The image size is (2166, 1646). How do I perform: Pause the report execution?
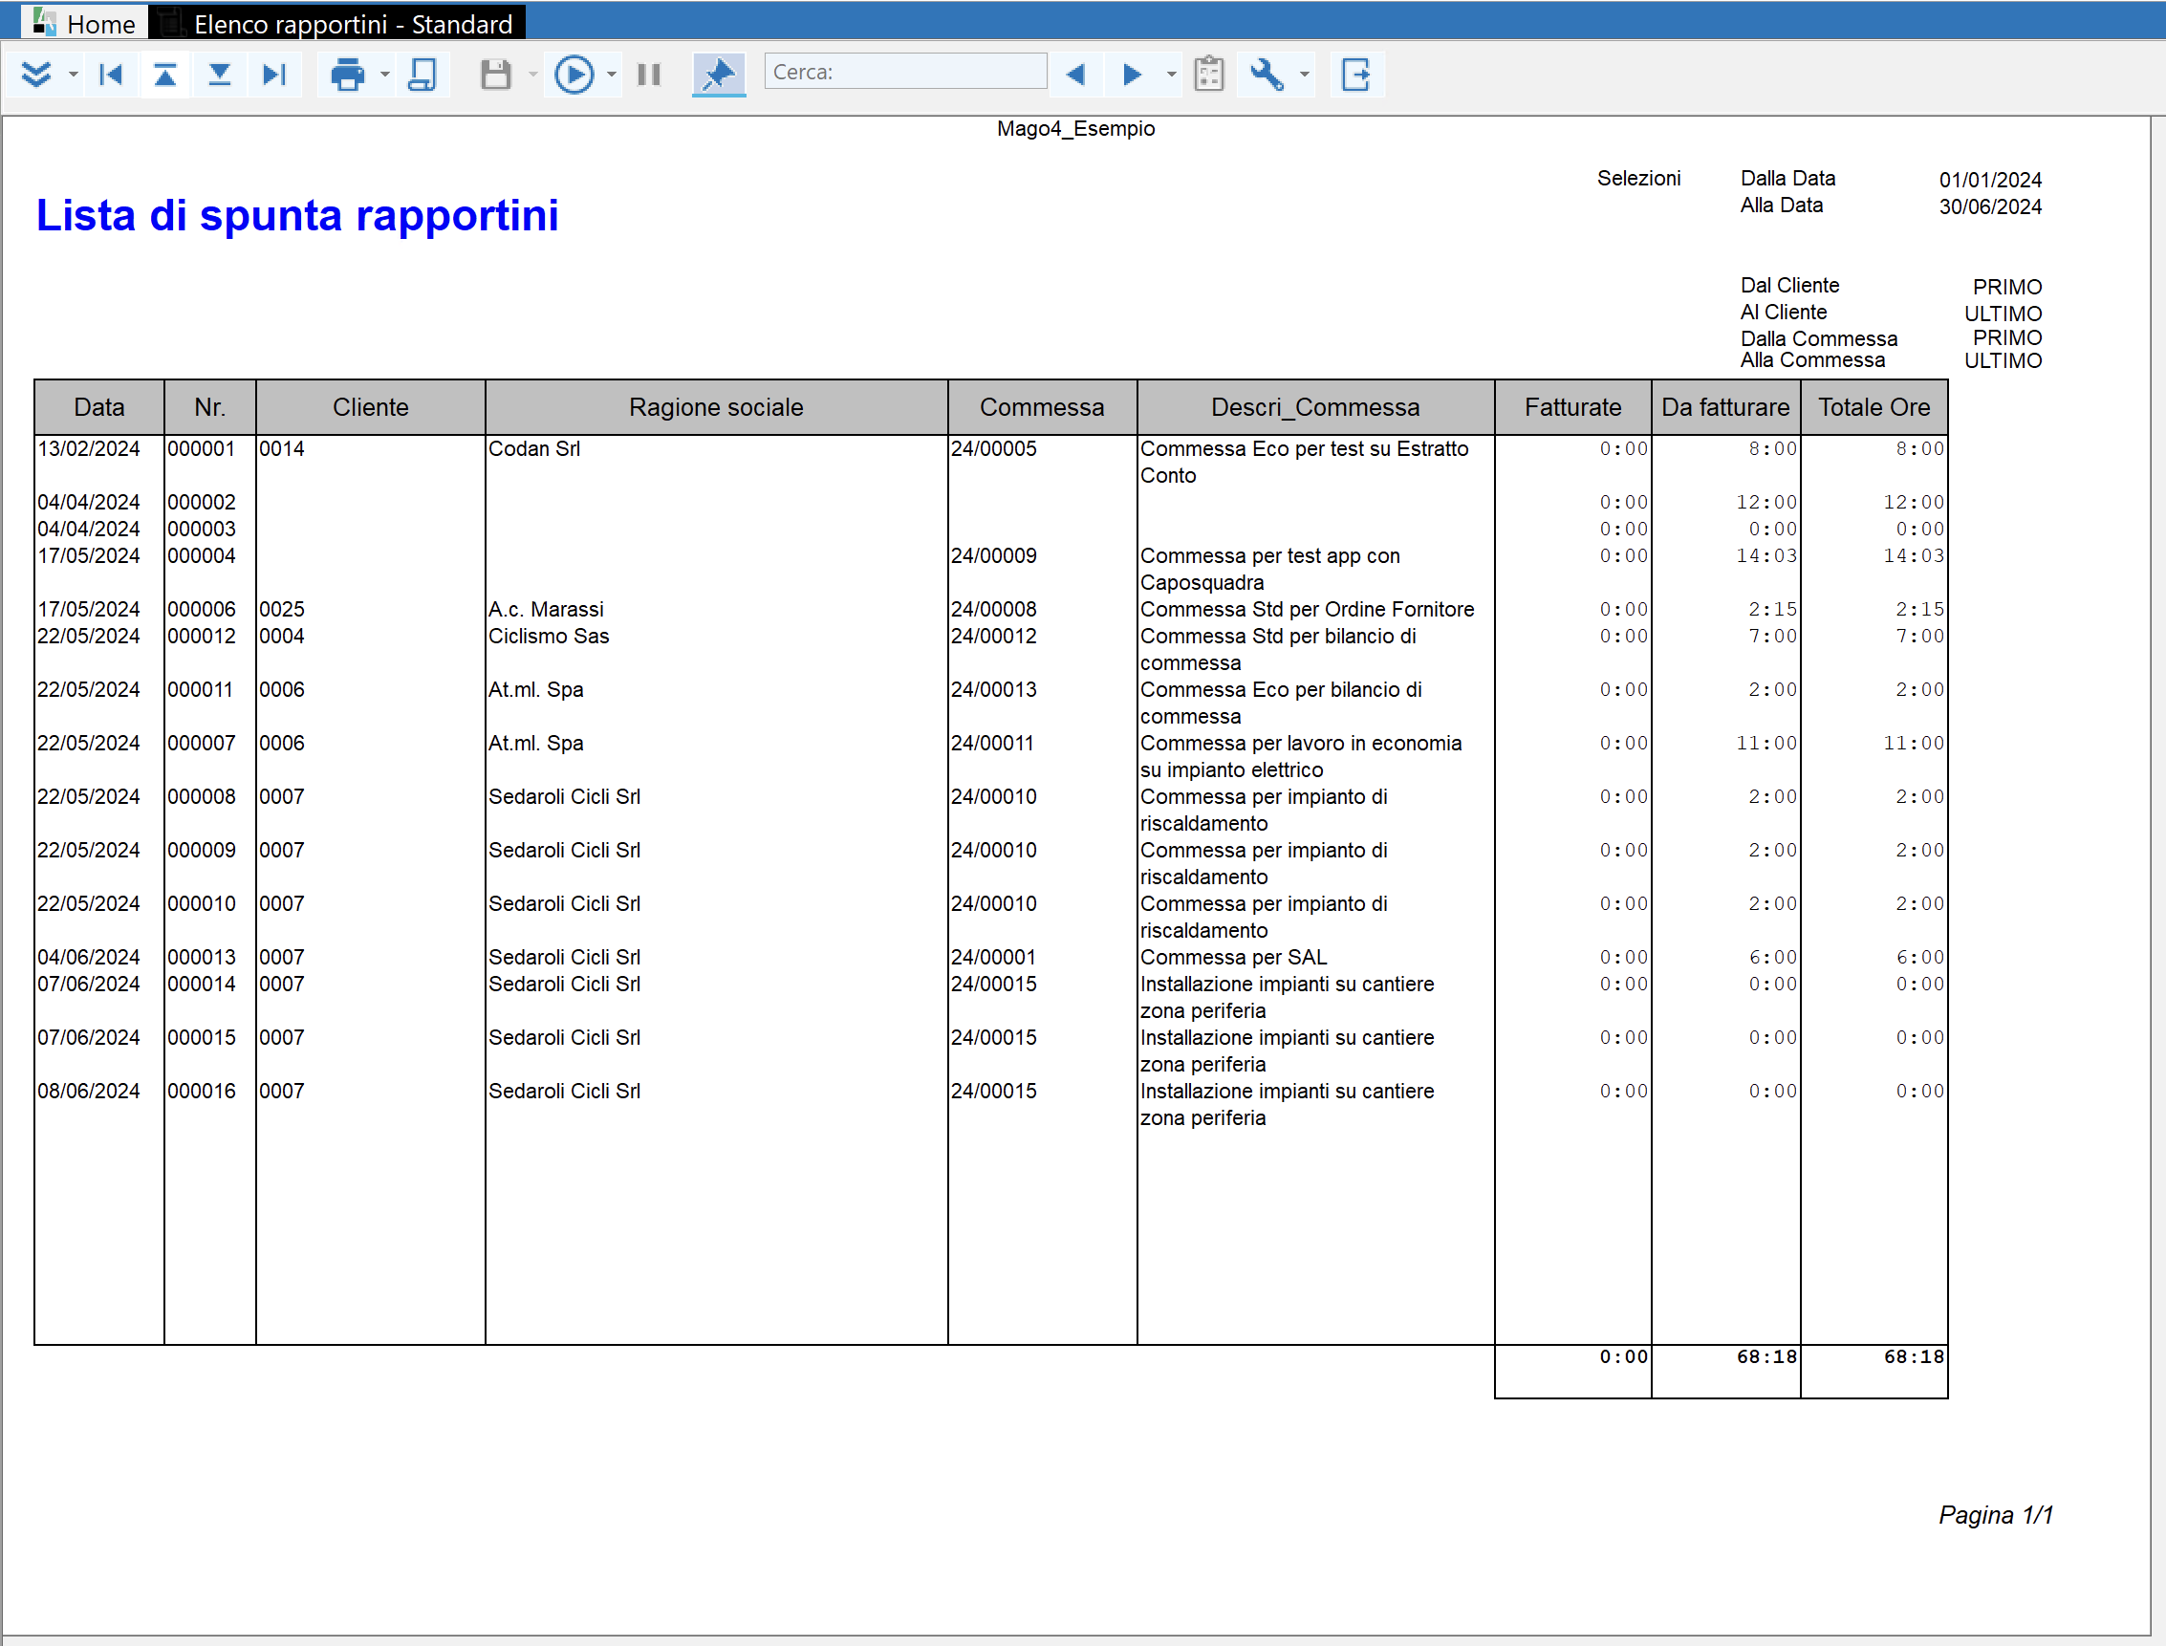click(x=648, y=75)
